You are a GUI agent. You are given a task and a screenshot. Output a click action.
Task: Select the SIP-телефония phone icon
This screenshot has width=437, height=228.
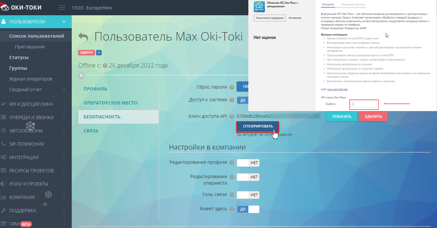[4, 144]
